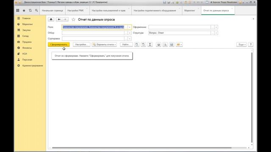271x152 pixels.
Task: Click title bar save diskette icon
Action: click(165, 2)
